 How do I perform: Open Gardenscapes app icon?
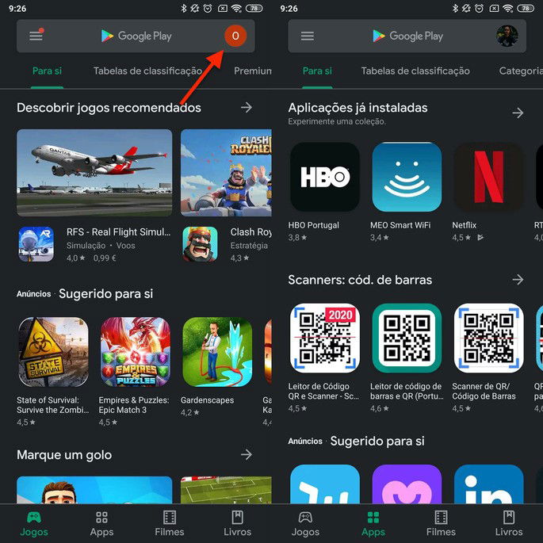(217, 352)
